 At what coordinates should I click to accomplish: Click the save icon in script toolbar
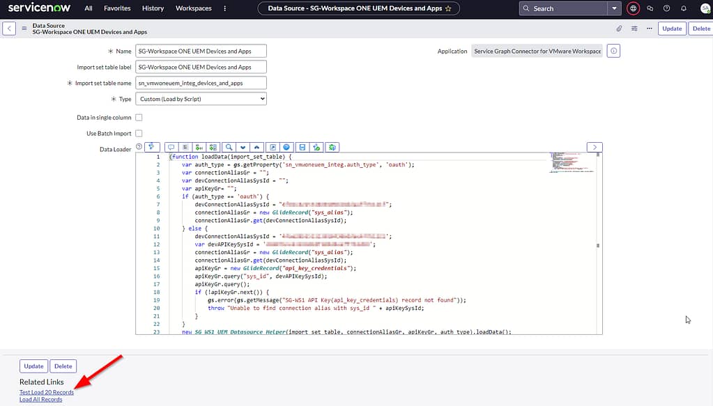302,147
